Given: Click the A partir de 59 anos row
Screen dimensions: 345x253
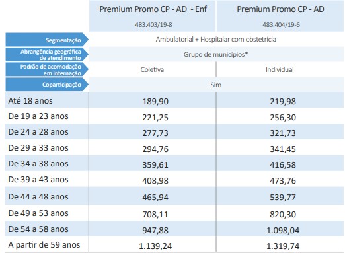Looking at the screenshot, I should point(174,245).
